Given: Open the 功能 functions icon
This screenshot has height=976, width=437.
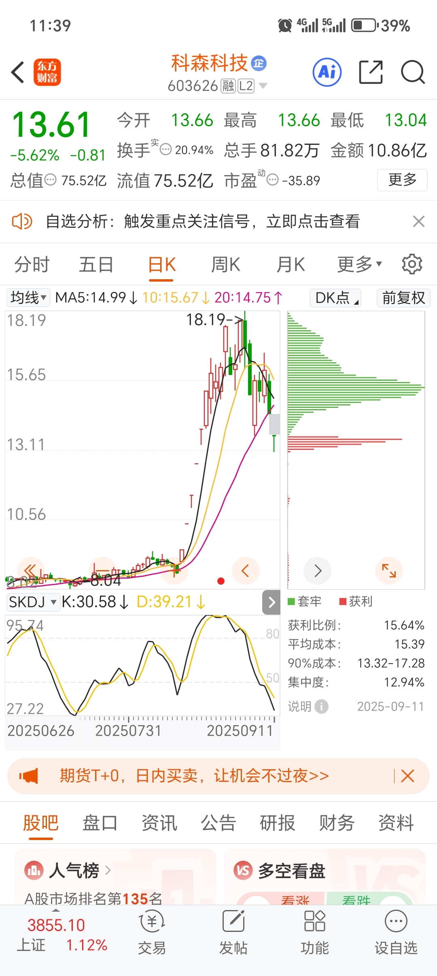Looking at the screenshot, I should pos(315,921).
